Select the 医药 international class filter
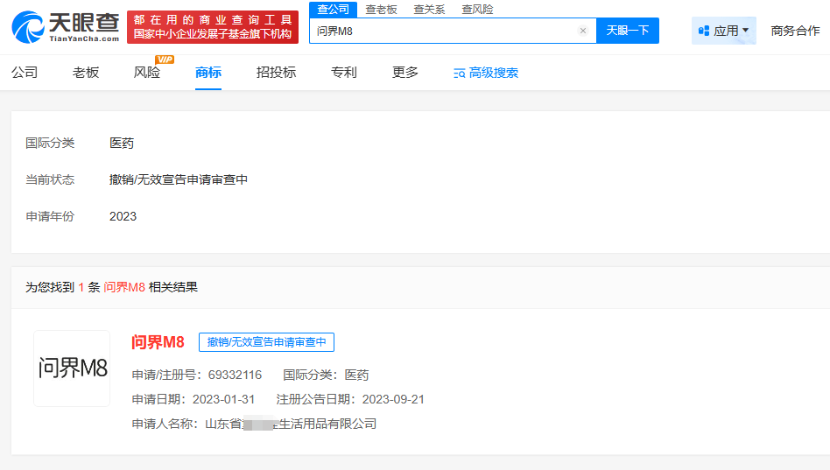This screenshot has width=830, height=470. (x=122, y=143)
